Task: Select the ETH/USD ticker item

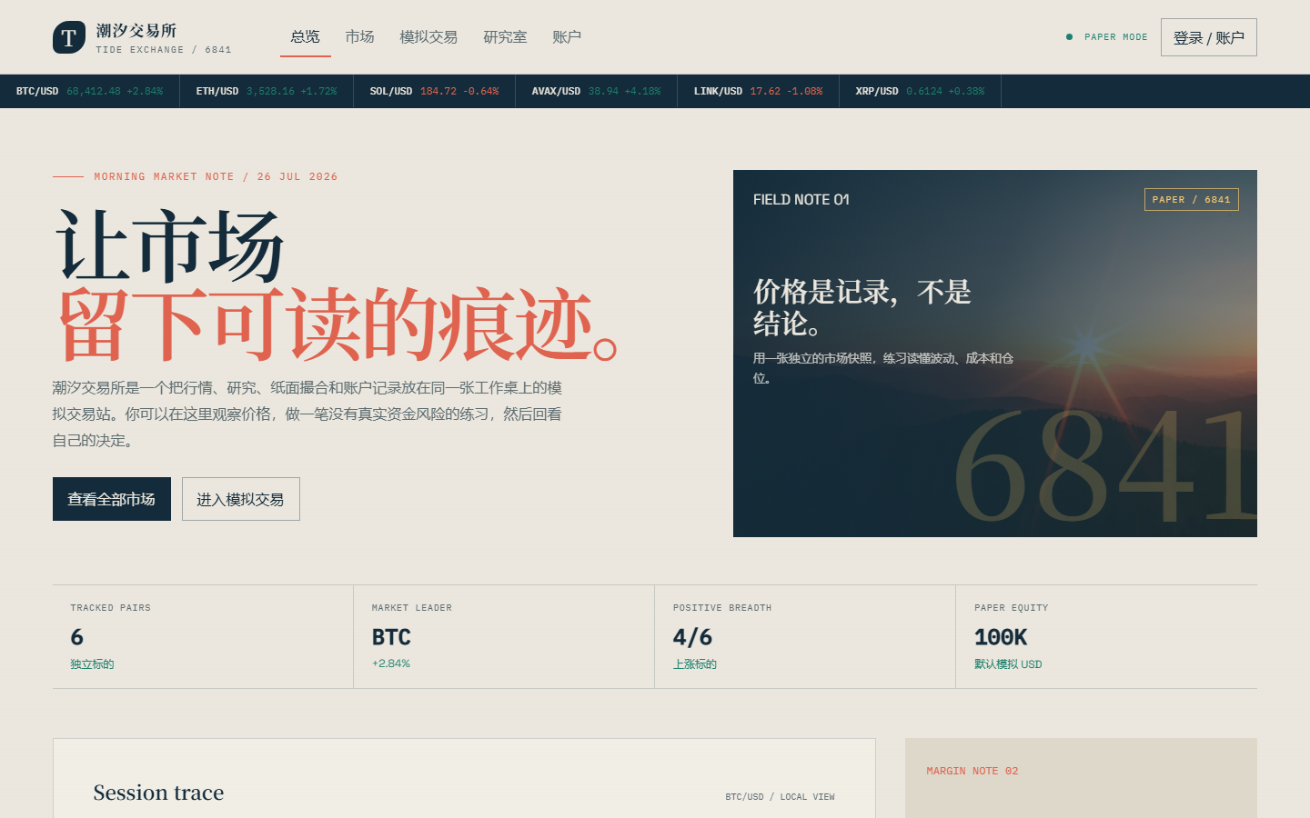Action: click(267, 91)
